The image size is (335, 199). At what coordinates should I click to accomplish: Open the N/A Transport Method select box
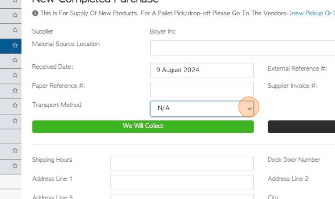click(202, 109)
